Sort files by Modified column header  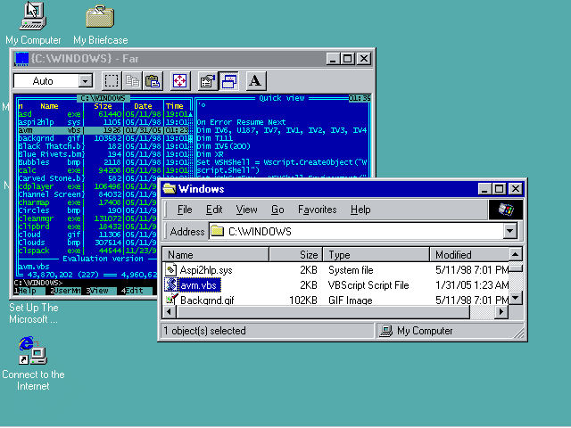(469, 254)
